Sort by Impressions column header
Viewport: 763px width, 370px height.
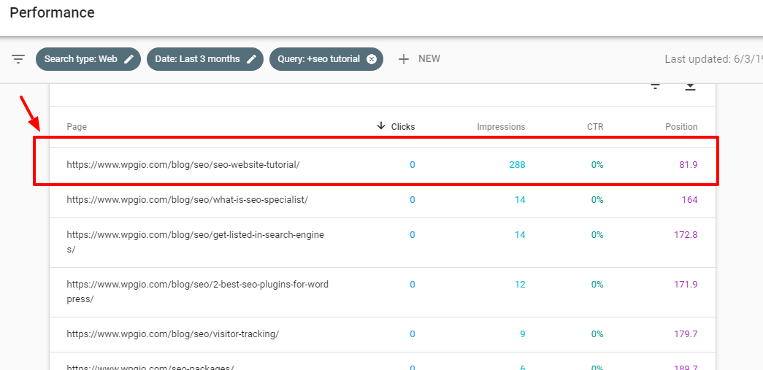coord(501,126)
